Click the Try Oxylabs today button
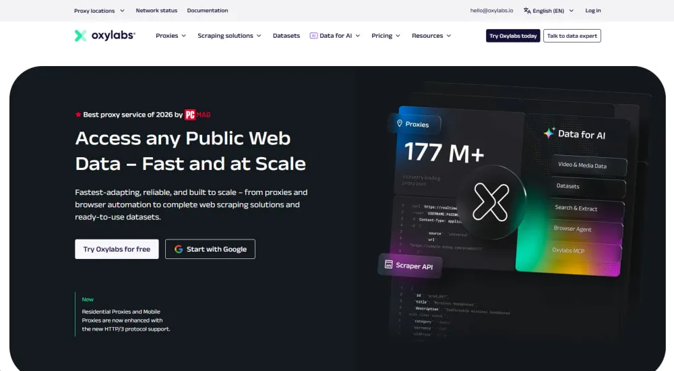This screenshot has height=371, width=674. pyautogui.click(x=513, y=36)
